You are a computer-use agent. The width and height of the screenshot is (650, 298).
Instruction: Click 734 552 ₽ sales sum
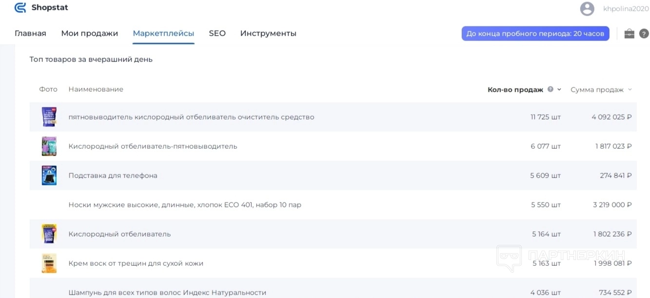[615, 293]
